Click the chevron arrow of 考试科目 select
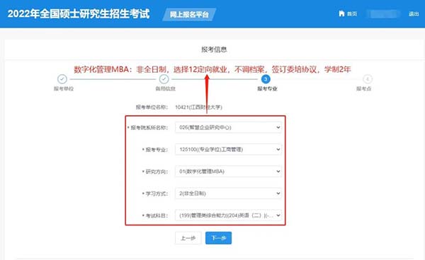Image resolution: width=425 pixels, height=260 pixels. 278,215
